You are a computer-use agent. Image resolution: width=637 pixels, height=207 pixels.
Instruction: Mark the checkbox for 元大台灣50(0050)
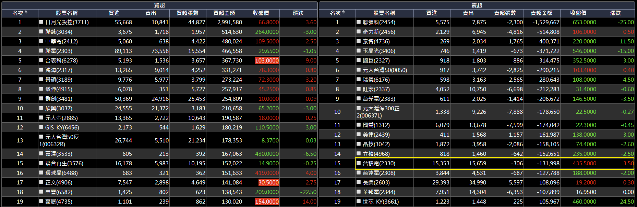pos(359,70)
